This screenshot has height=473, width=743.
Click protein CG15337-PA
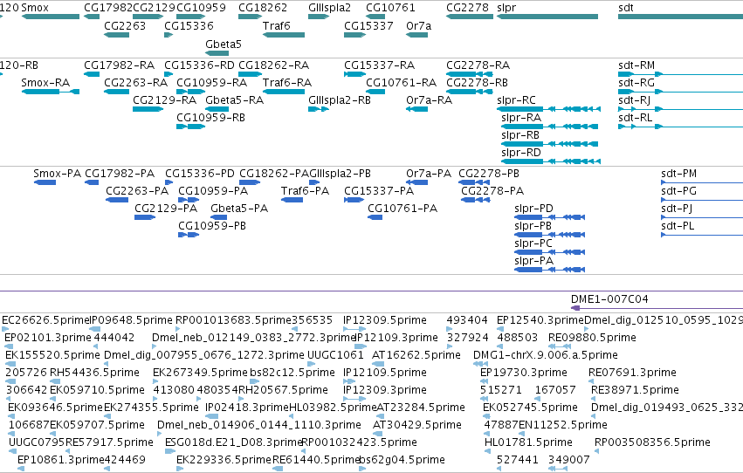coord(354,200)
